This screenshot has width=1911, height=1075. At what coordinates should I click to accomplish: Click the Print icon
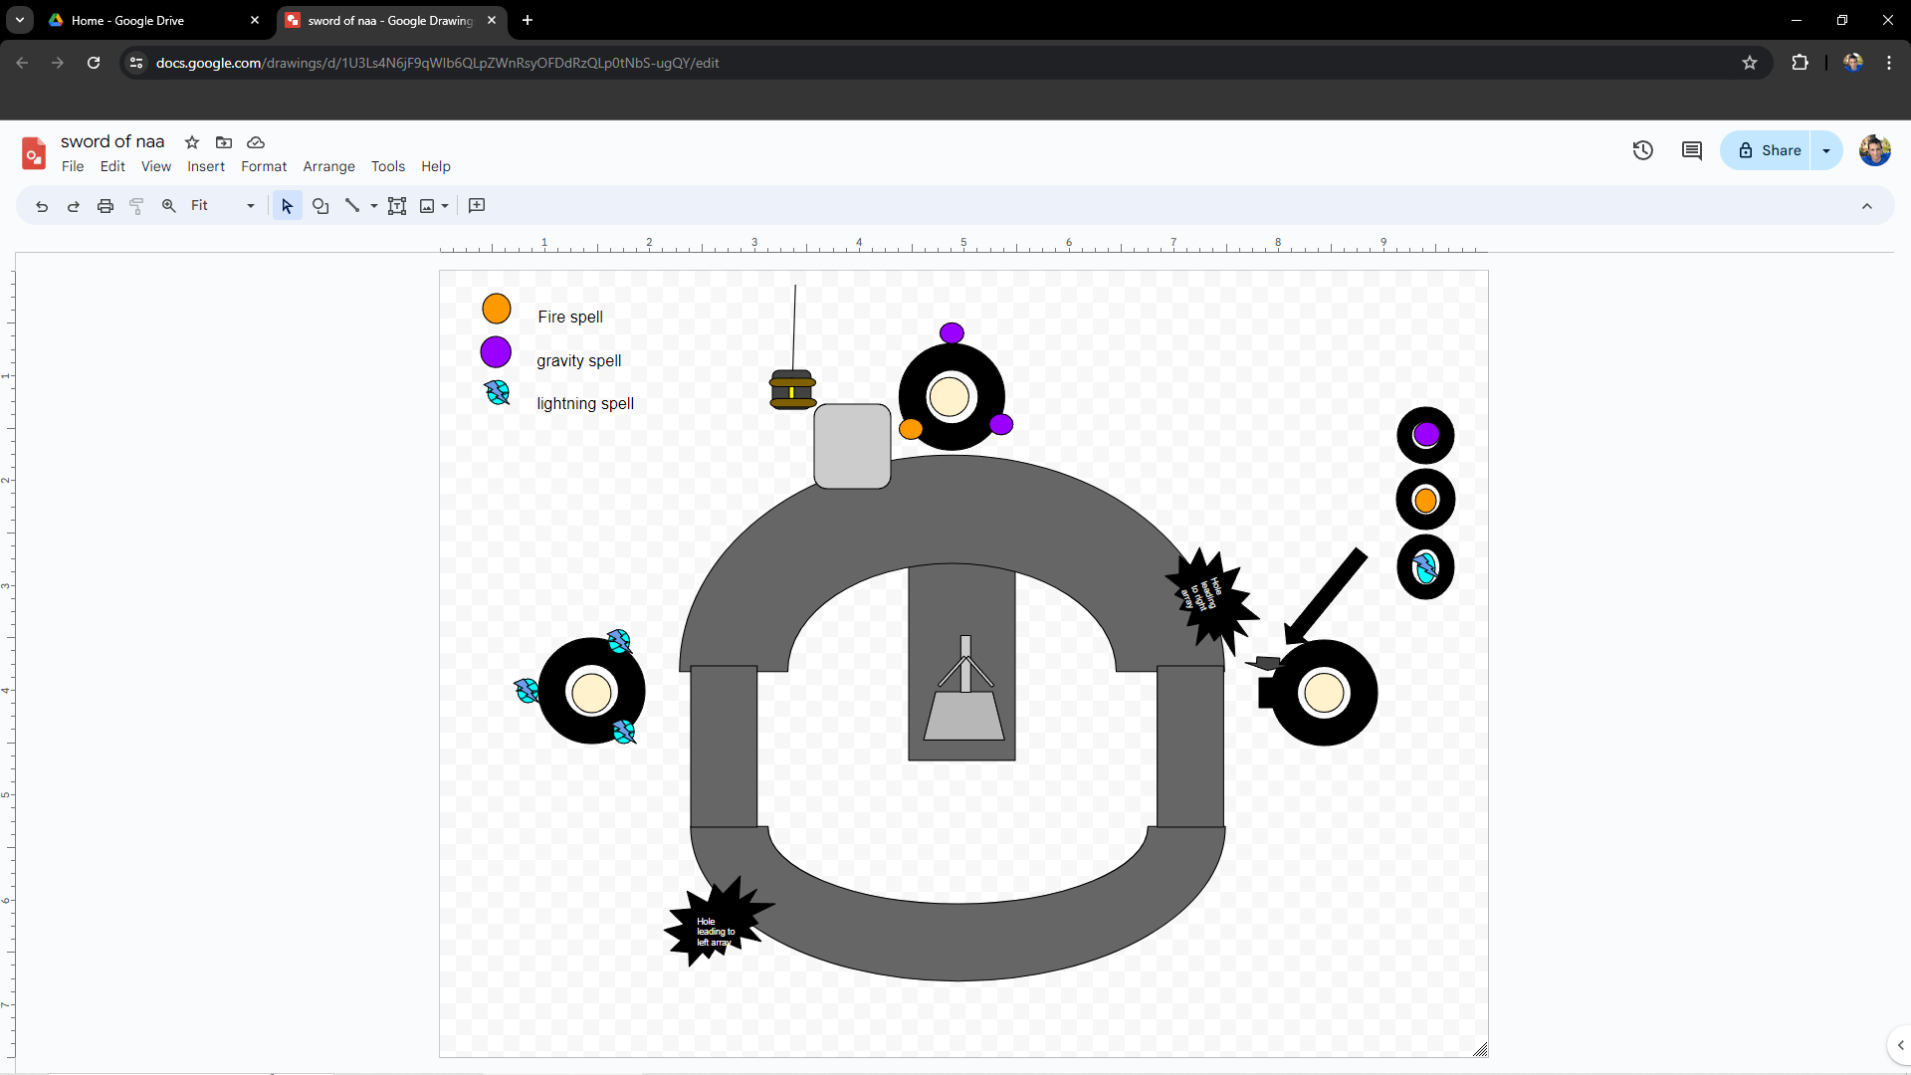click(106, 206)
